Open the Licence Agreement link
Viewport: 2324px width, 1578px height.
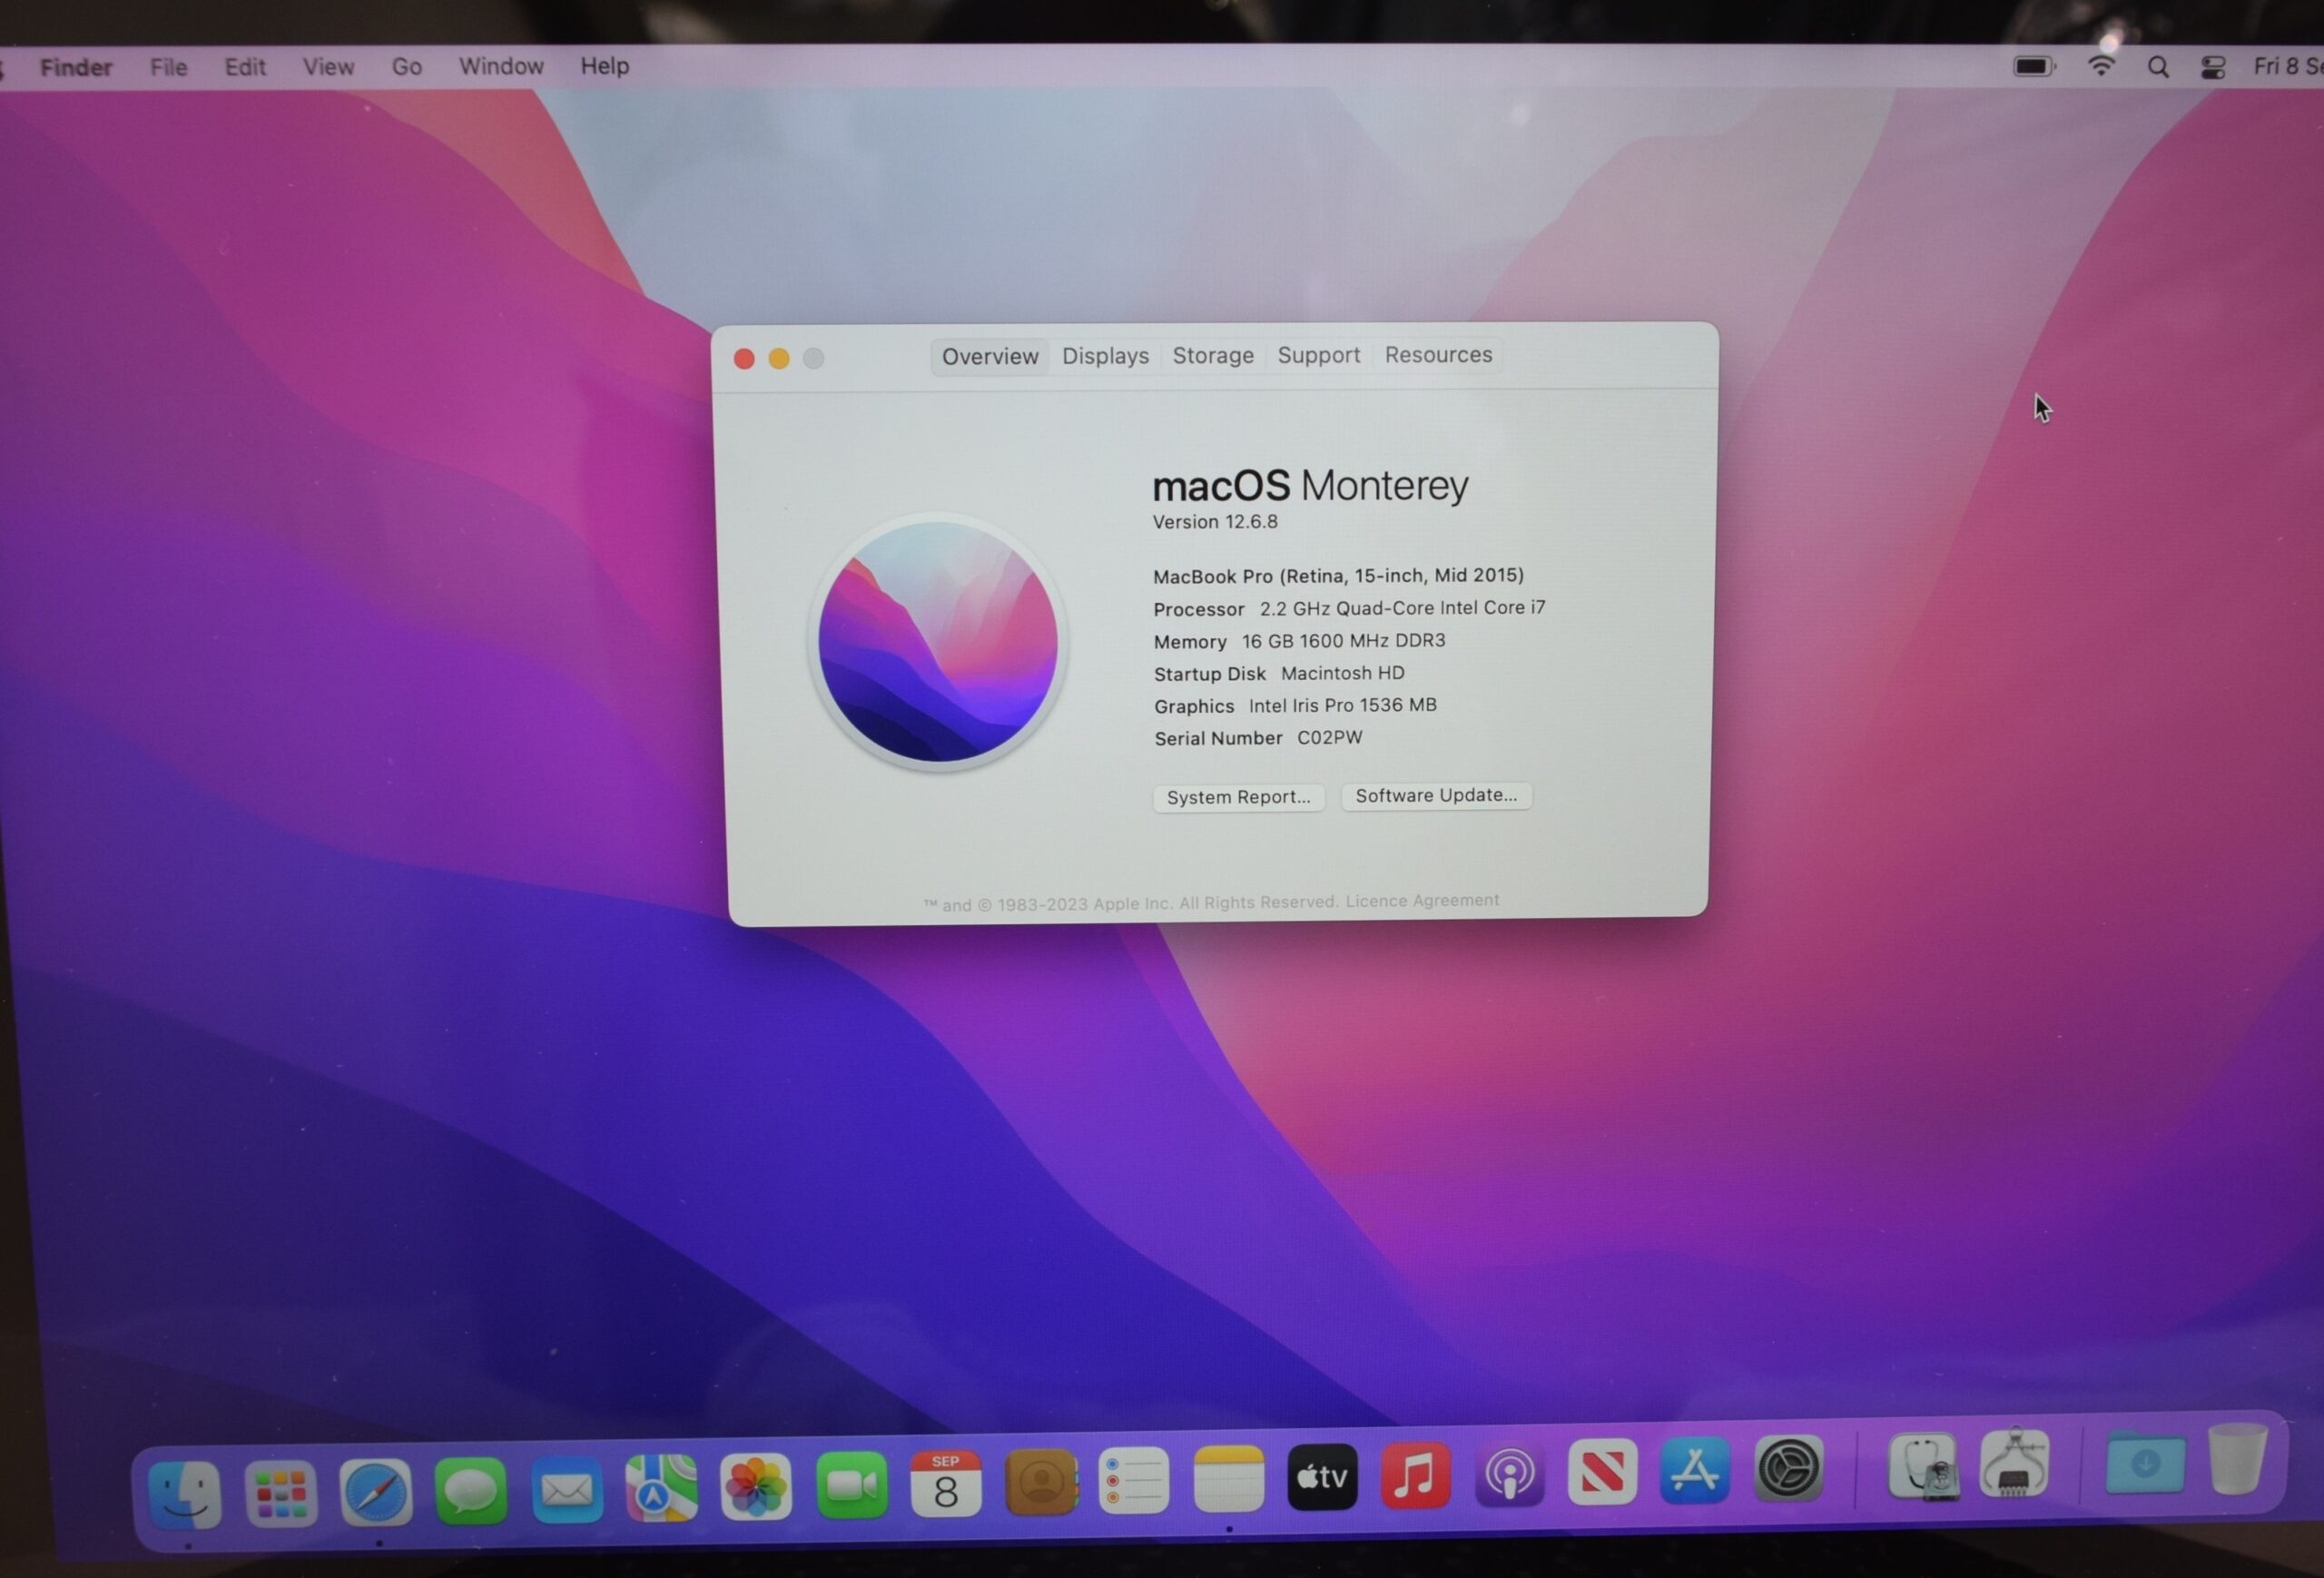pyautogui.click(x=1421, y=900)
